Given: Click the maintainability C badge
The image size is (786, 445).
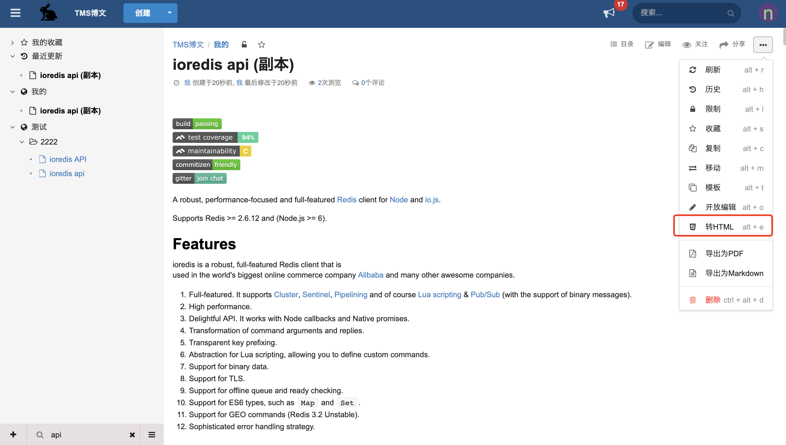Looking at the screenshot, I should (x=212, y=151).
